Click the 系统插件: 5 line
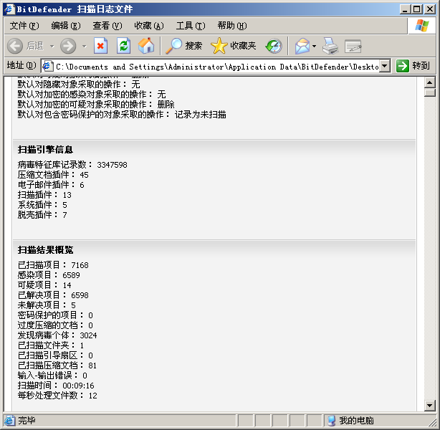This screenshot has width=440, height=430. tap(42, 205)
